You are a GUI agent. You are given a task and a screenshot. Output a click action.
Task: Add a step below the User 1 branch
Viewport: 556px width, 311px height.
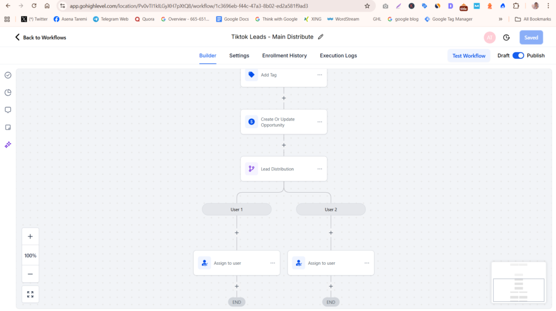(237, 233)
